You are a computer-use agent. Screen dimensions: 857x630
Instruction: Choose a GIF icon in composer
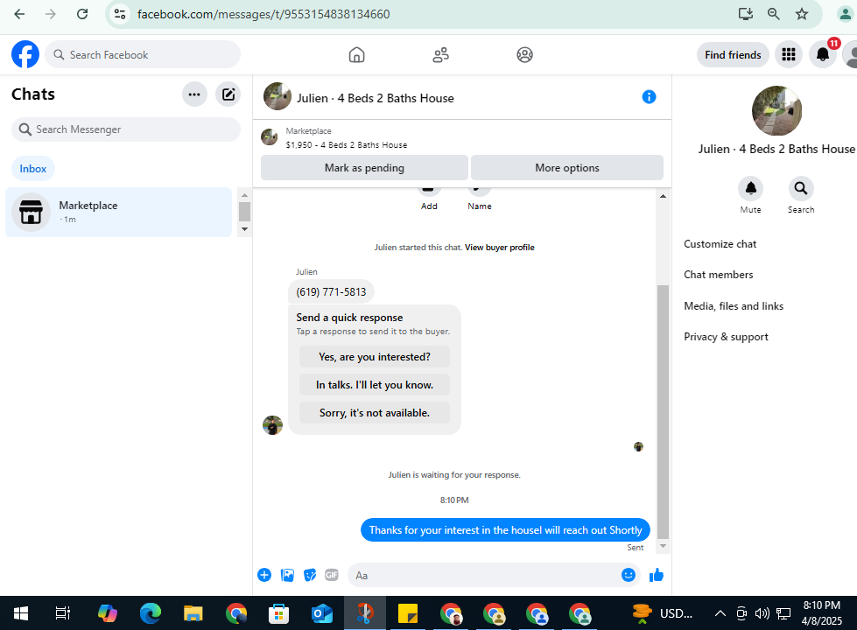[332, 575]
